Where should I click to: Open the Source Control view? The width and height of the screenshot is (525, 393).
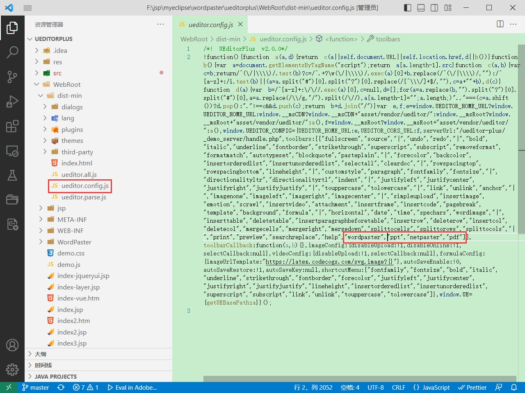point(12,77)
